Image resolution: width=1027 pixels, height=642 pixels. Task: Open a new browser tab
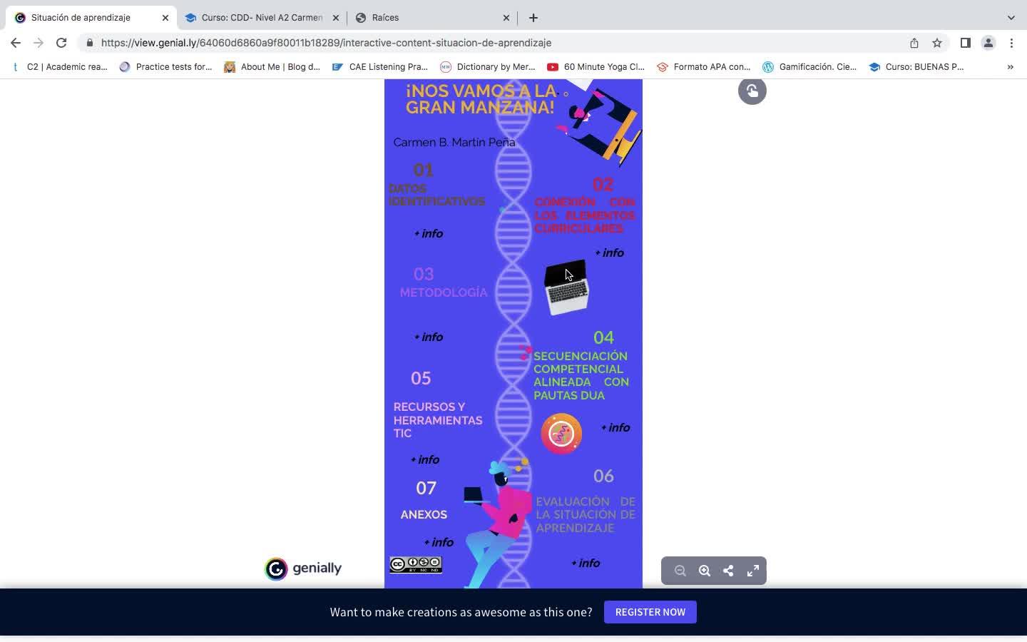click(x=533, y=18)
